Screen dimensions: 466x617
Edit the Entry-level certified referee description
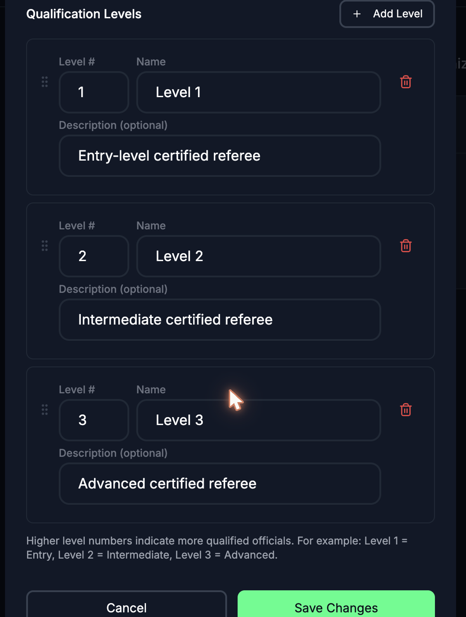tap(220, 156)
